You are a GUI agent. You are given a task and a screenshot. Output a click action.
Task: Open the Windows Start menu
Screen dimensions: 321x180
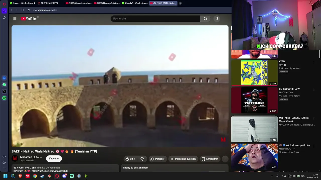(x=5, y=176)
